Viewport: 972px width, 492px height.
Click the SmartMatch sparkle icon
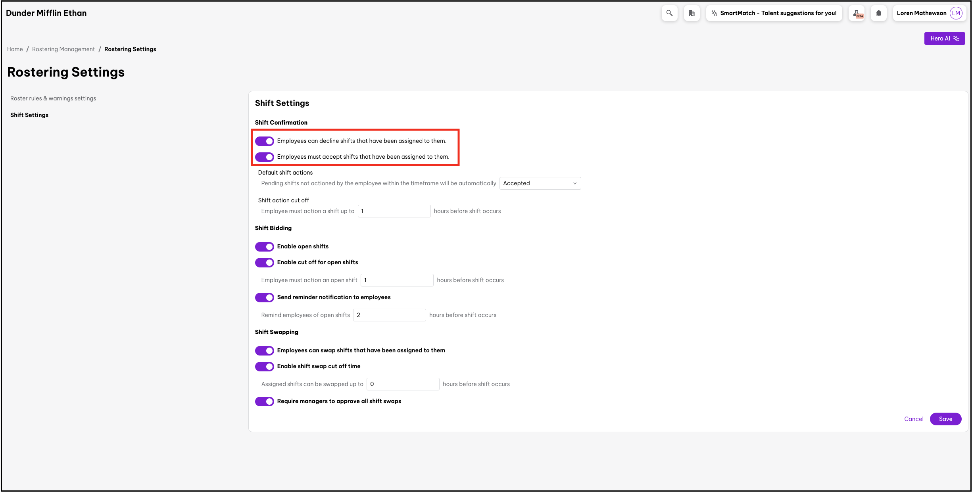pos(714,13)
